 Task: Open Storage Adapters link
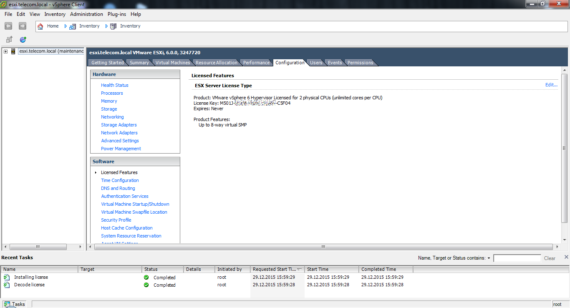(119, 125)
